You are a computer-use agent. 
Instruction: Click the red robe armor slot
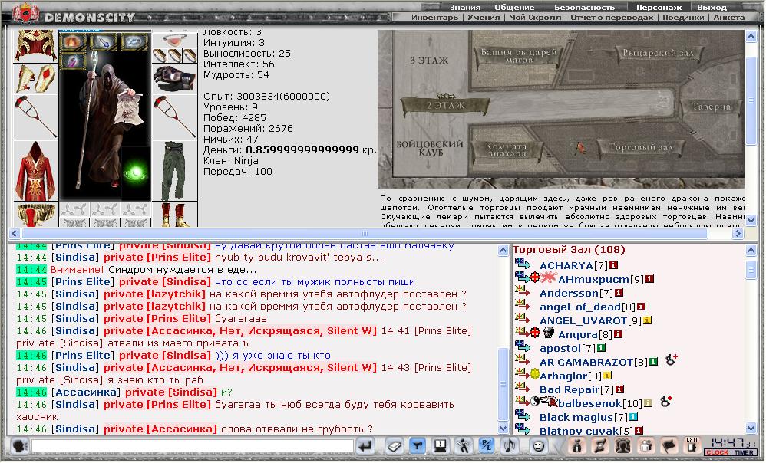pos(35,171)
